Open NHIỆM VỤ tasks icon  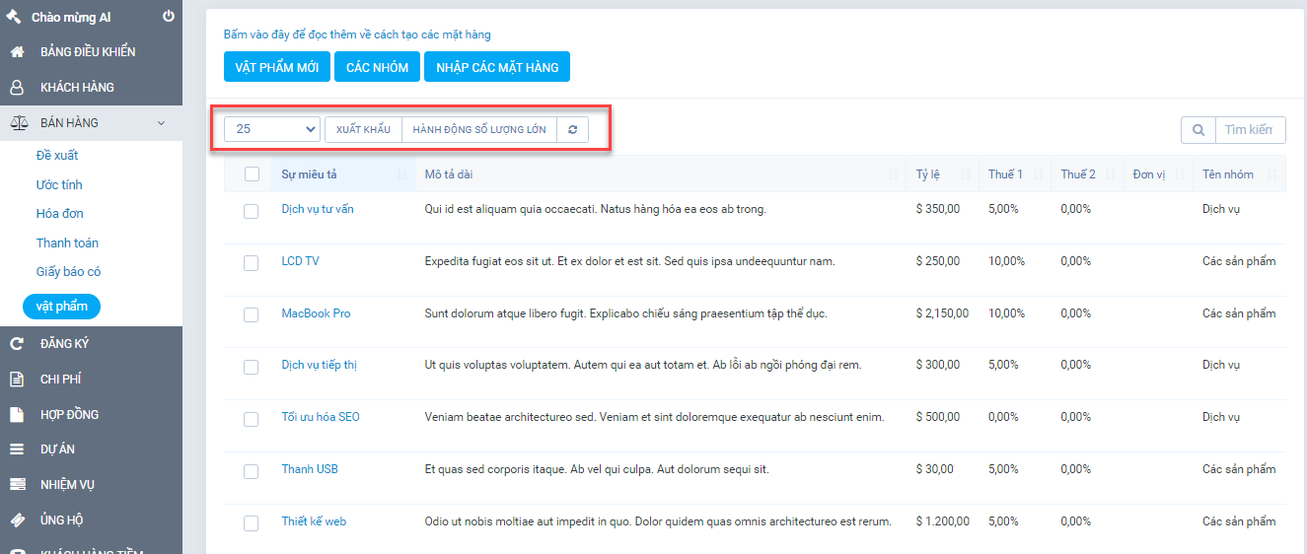pyautogui.click(x=17, y=485)
